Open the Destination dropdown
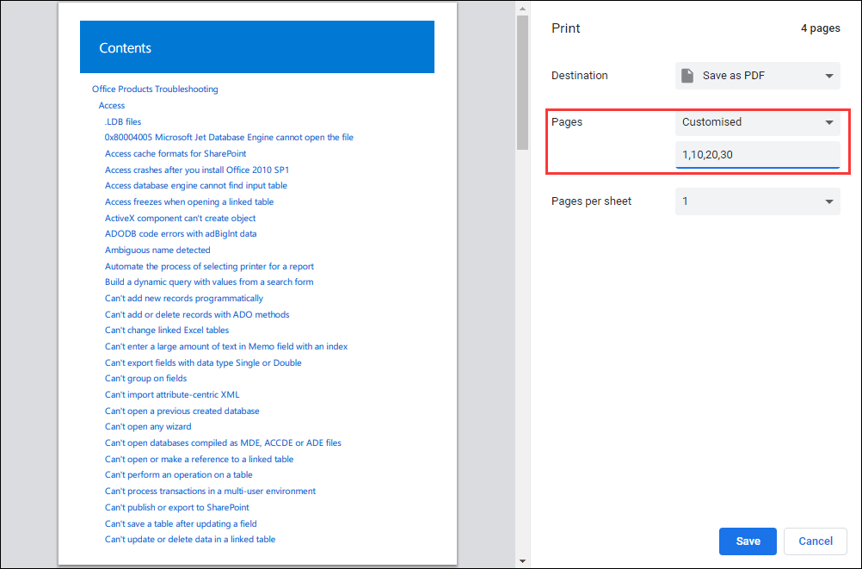 tap(756, 75)
